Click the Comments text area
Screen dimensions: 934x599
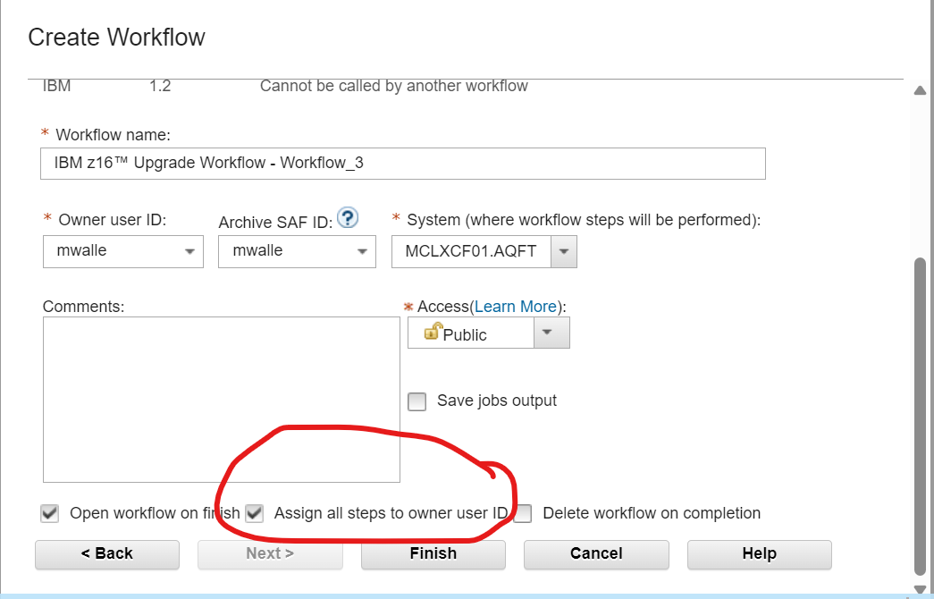click(221, 398)
